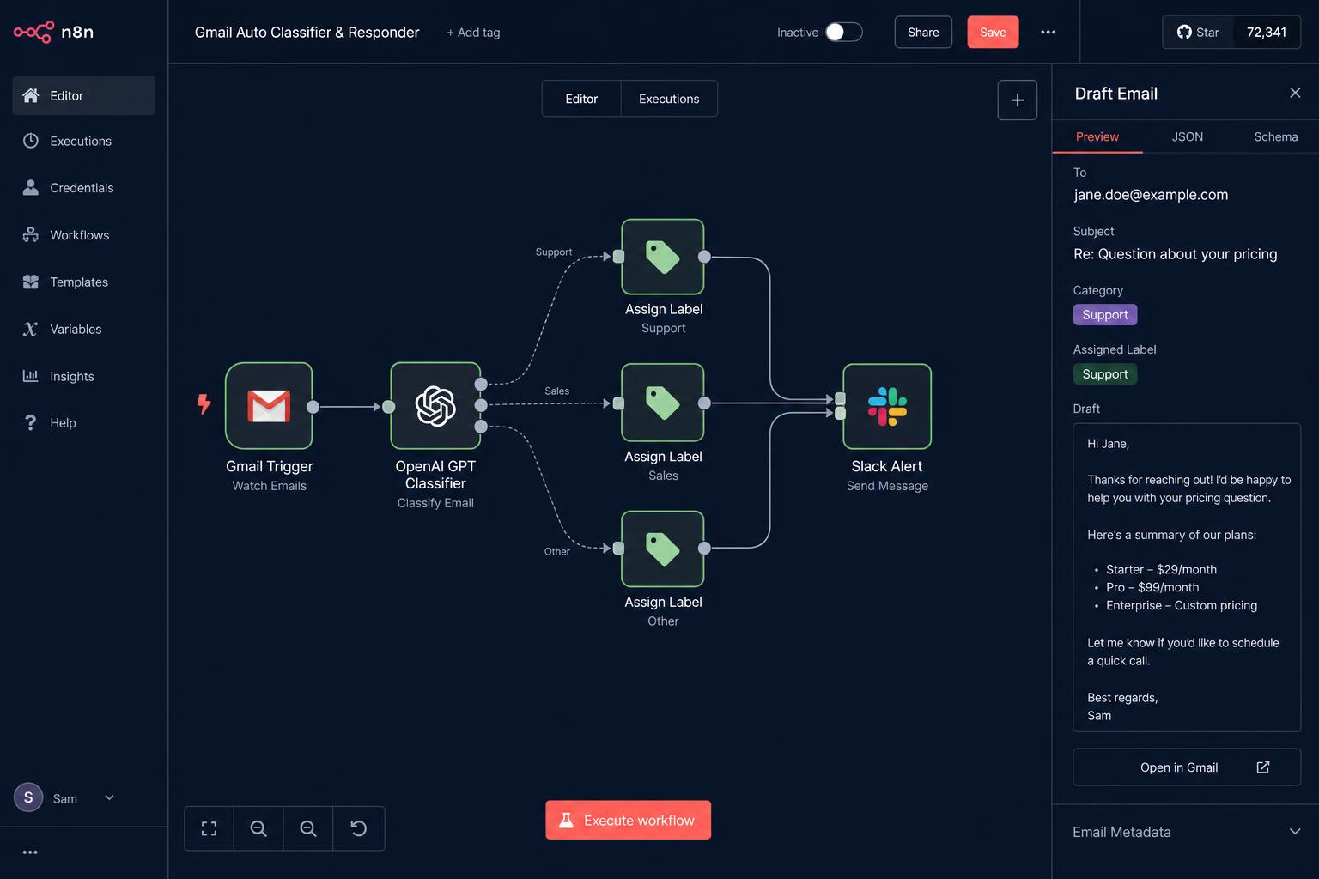
Task: Select the JSON tab
Action: [x=1188, y=136]
